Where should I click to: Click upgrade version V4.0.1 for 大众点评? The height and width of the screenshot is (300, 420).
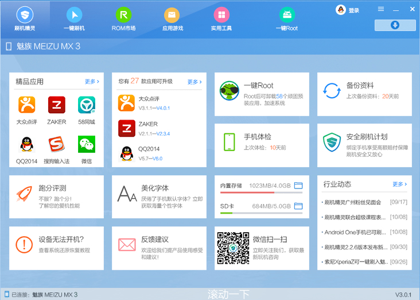click(x=163, y=108)
